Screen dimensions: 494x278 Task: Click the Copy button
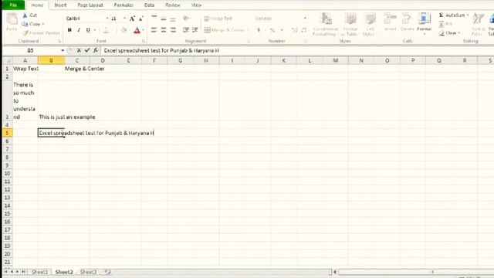[31, 24]
